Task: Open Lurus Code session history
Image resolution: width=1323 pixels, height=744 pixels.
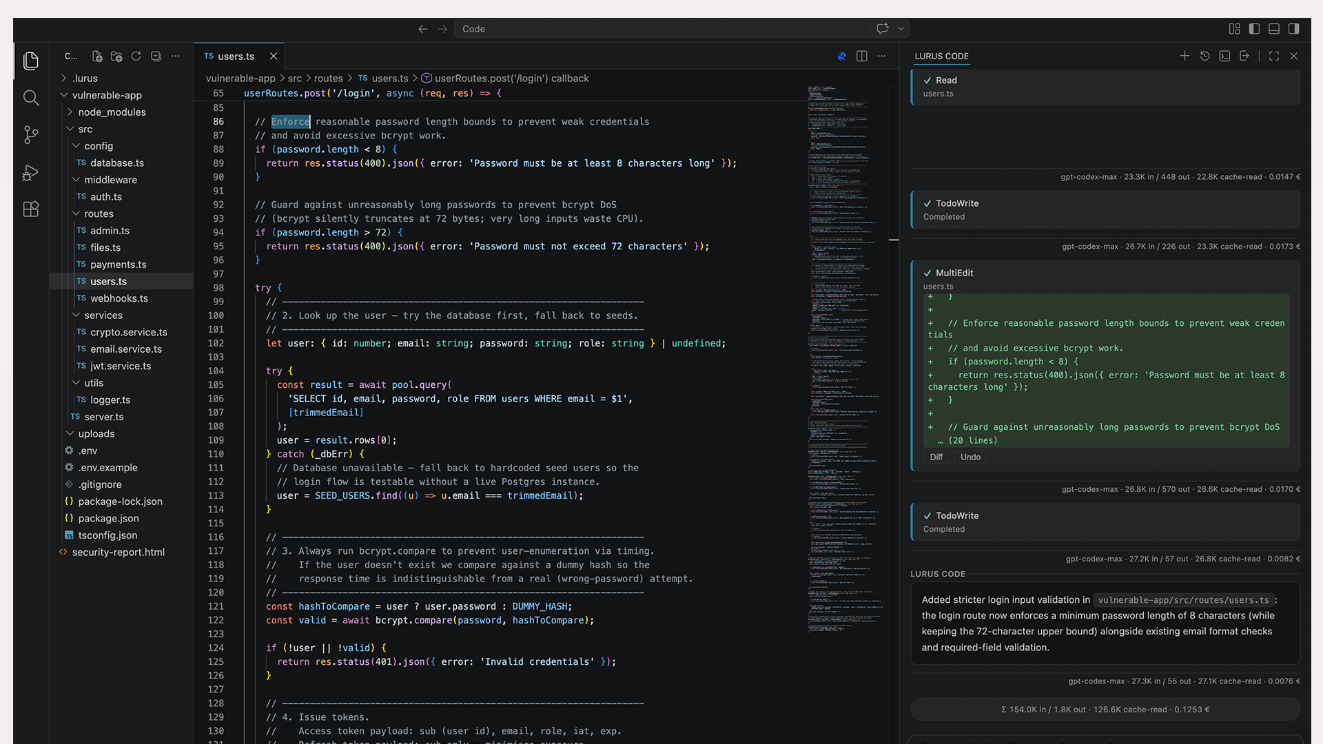Action: (x=1204, y=56)
